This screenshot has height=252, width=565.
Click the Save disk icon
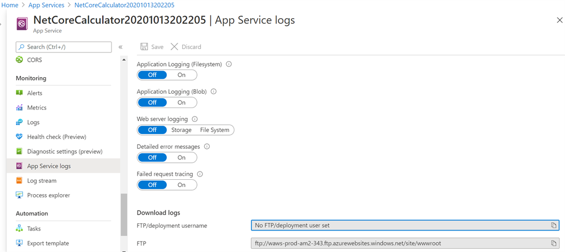pyautogui.click(x=144, y=47)
